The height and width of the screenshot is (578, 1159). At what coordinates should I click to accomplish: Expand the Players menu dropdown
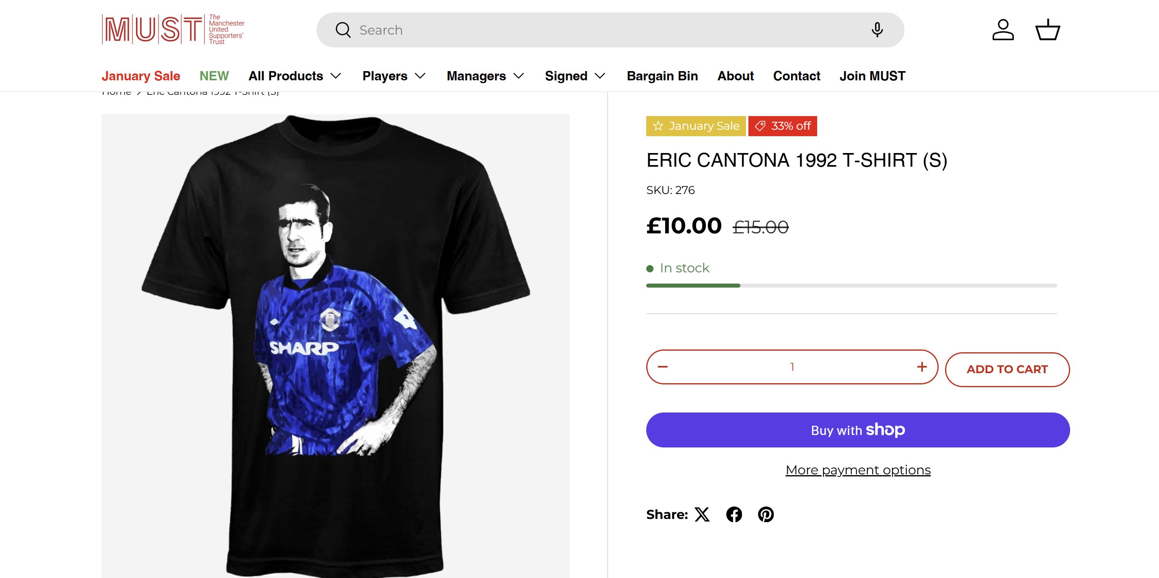tap(394, 76)
